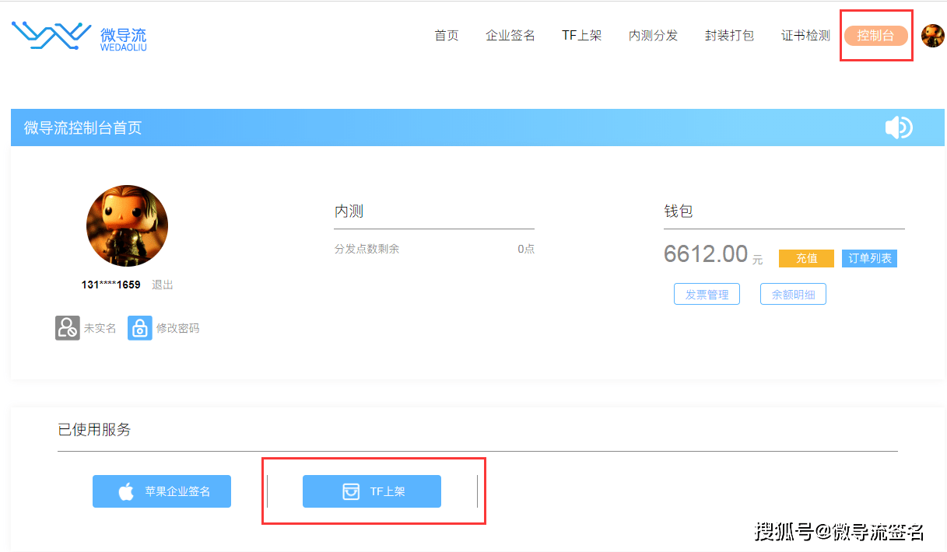Open the small user avatar at top right
Viewport: 947px width, 552px height.
pyautogui.click(x=932, y=36)
